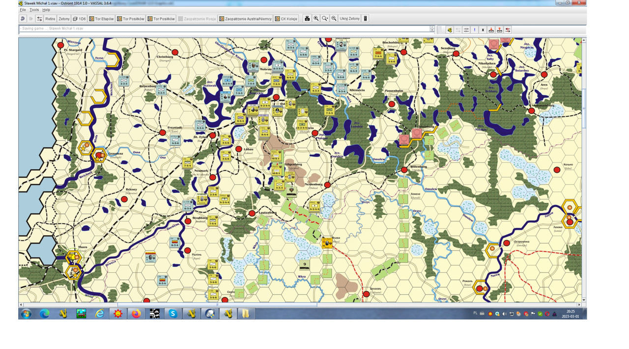629x349 pixels.
Task: Click the step forward through logfile arrow
Action: click(x=31, y=19)
